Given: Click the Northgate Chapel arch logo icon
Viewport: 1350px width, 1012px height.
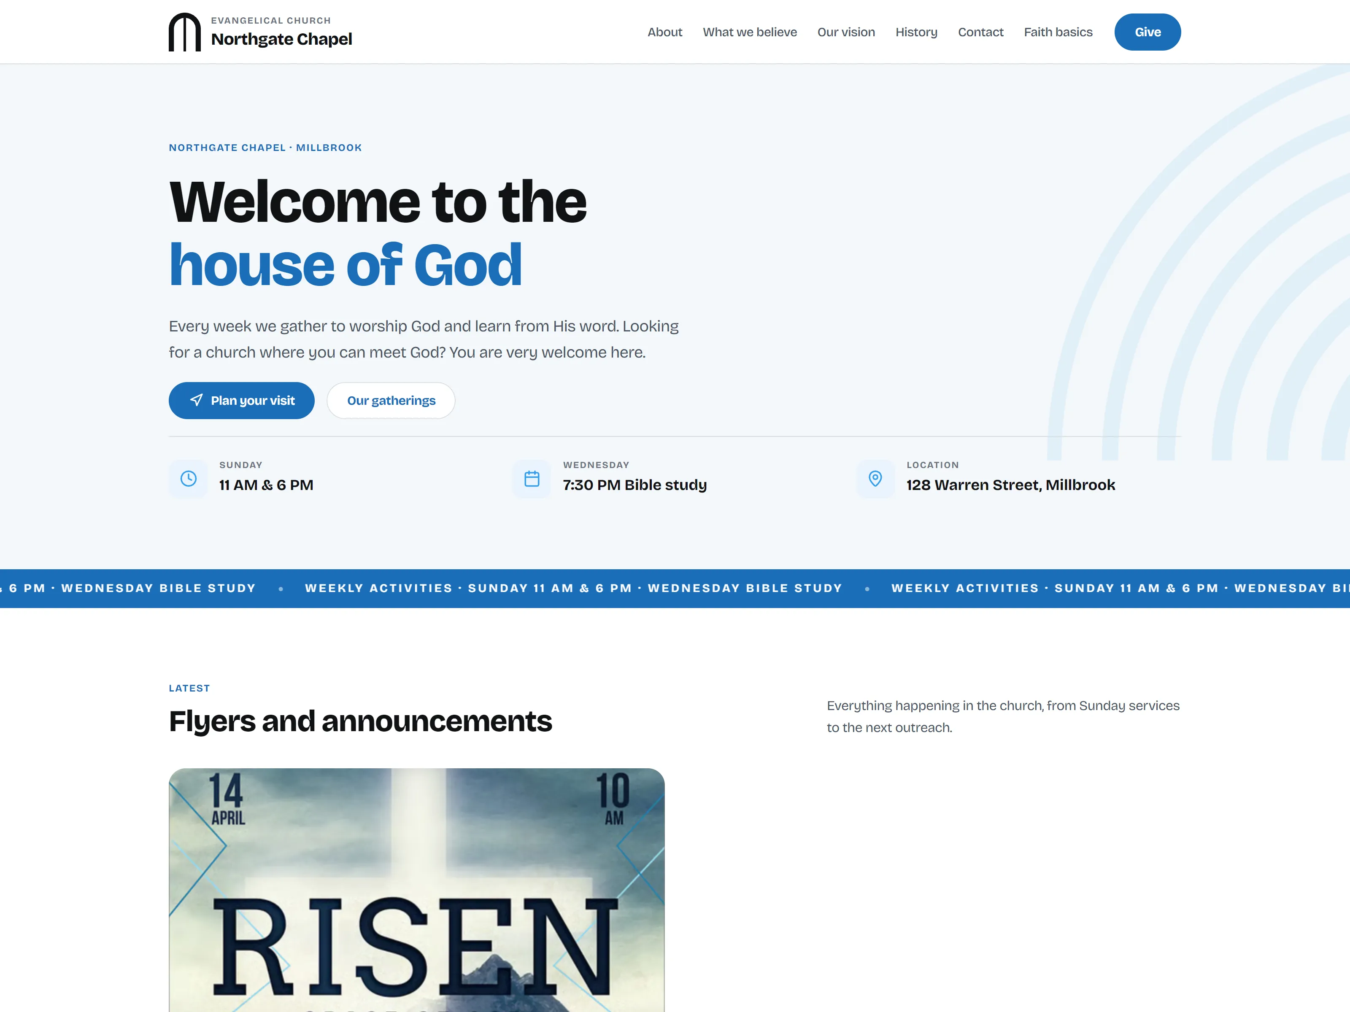Looking at the screenshot, I should coord(184,32).
